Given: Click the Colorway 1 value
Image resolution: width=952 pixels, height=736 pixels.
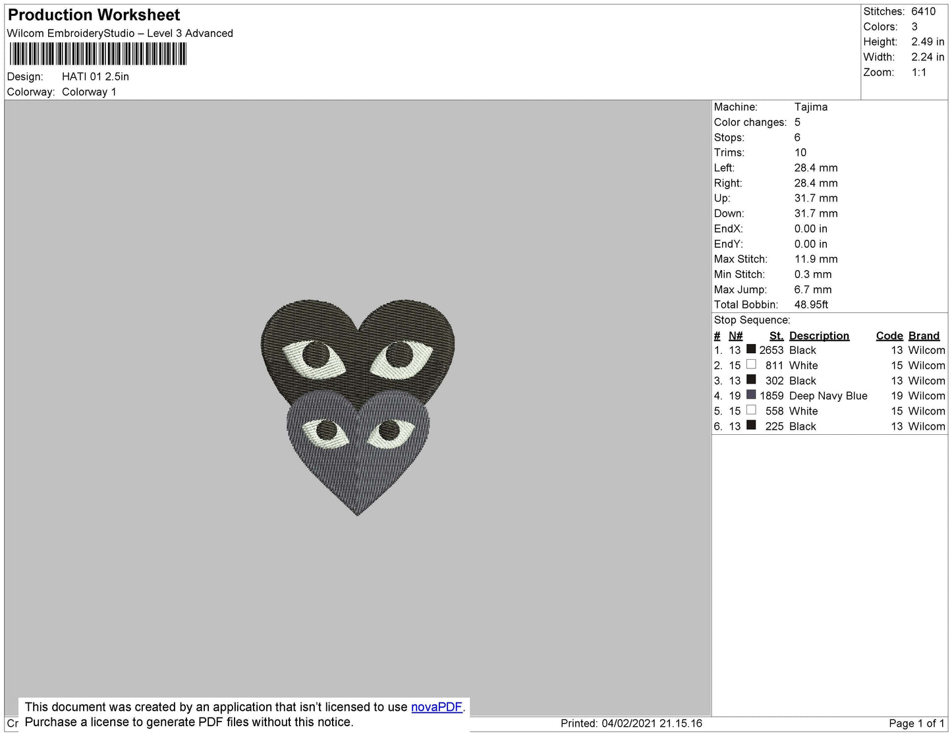Looking at the screenshot, I should (x=89, y=92).
